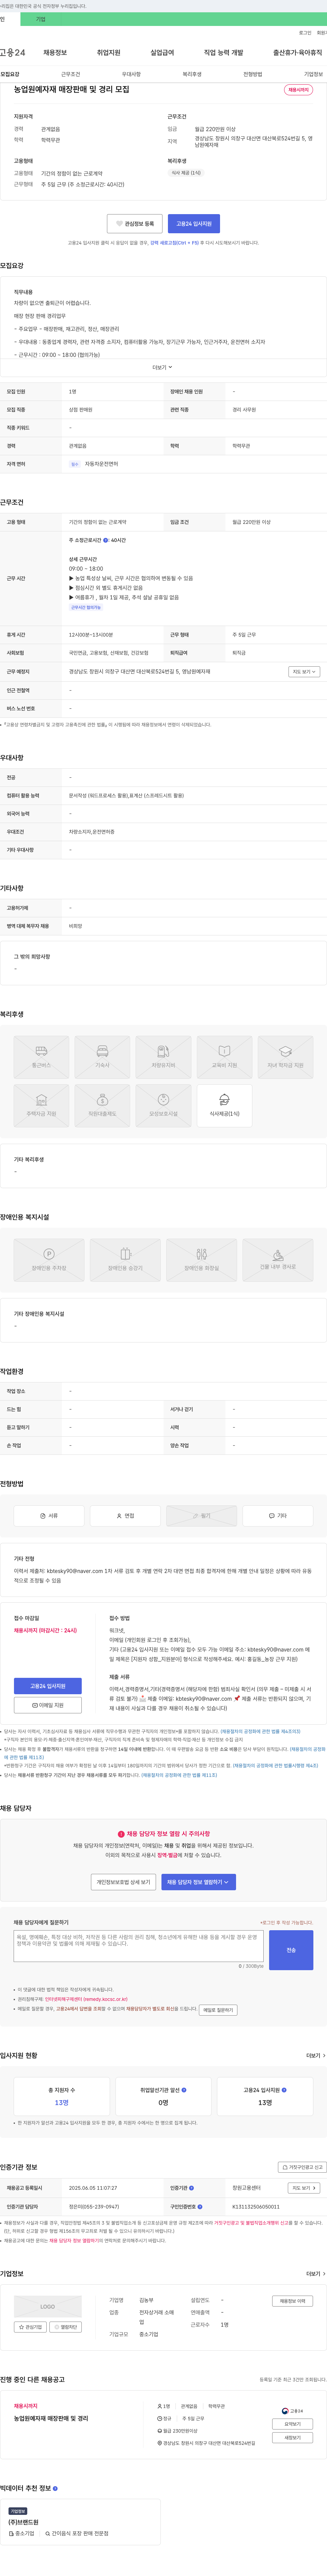This screenshot has height=2576, width=327.
Task: Click the 장애인용 화장실 facility icon
Action: pyautogui.click(x=201, y=1260)
